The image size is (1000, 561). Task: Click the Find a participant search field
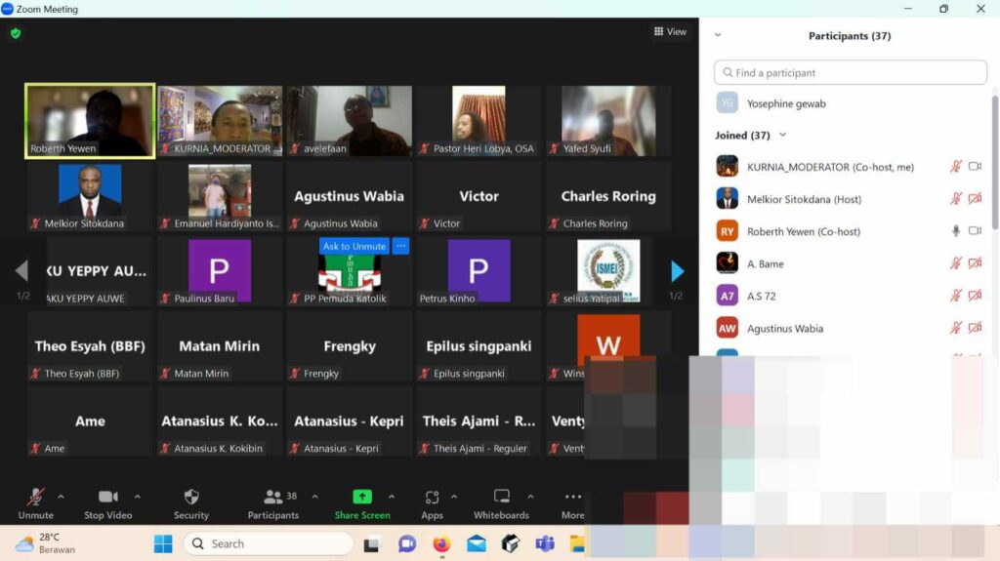(x=851, y=73)
